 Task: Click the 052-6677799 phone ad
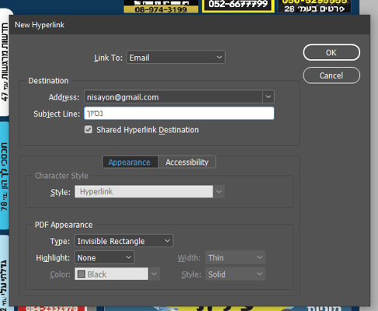click(238, 5)
